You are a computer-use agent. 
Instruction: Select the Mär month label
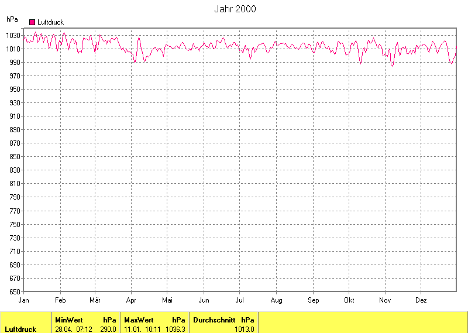click(x=95, y=300)
